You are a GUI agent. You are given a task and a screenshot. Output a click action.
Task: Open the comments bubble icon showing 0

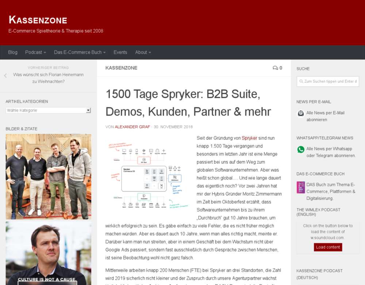277,68
